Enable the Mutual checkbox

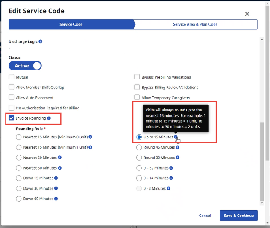click(x=12, y=77)
